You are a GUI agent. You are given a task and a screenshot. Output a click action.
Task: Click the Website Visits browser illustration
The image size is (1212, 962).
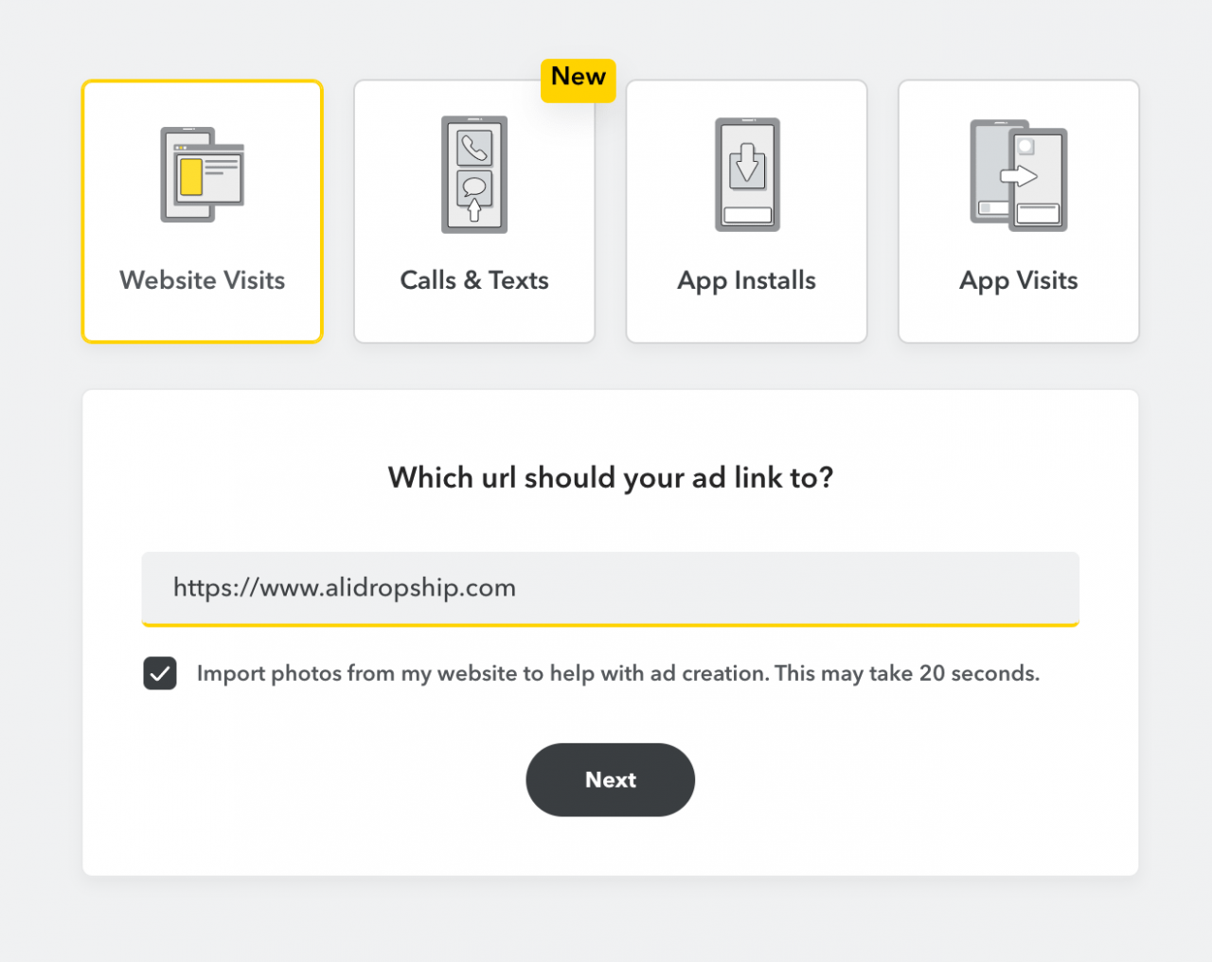203,175
